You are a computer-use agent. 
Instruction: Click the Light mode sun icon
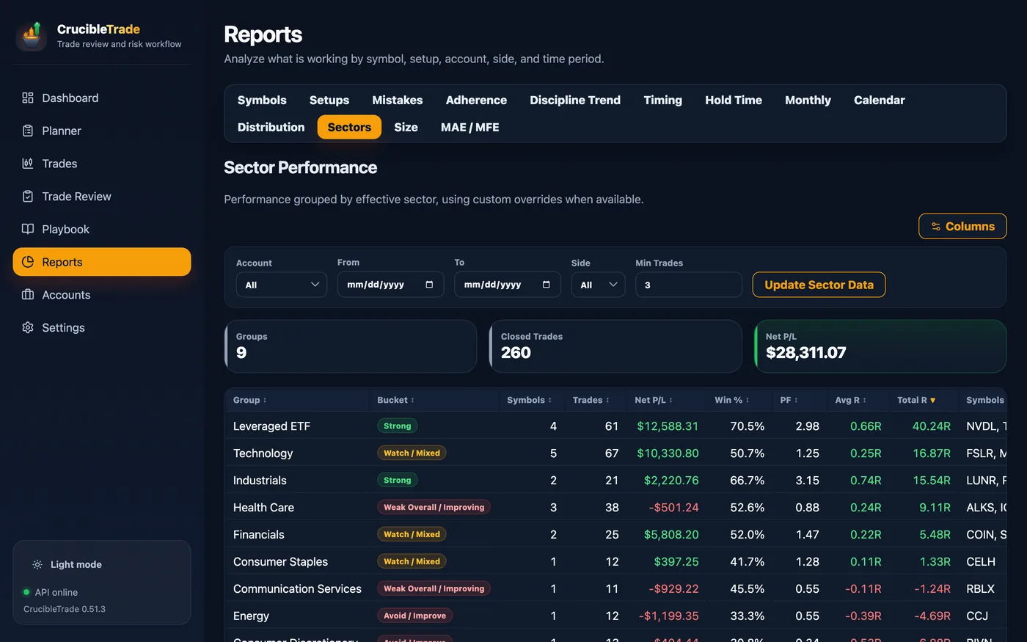tap(37, 564)
